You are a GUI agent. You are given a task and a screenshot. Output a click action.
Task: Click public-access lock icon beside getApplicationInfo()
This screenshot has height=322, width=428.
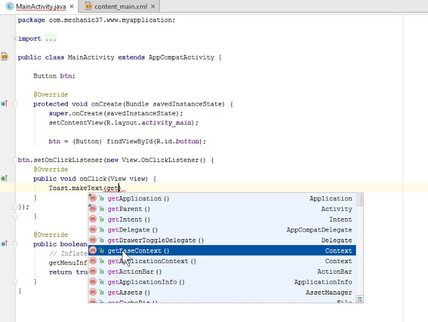pyautogui.click(x=102, y=282)
